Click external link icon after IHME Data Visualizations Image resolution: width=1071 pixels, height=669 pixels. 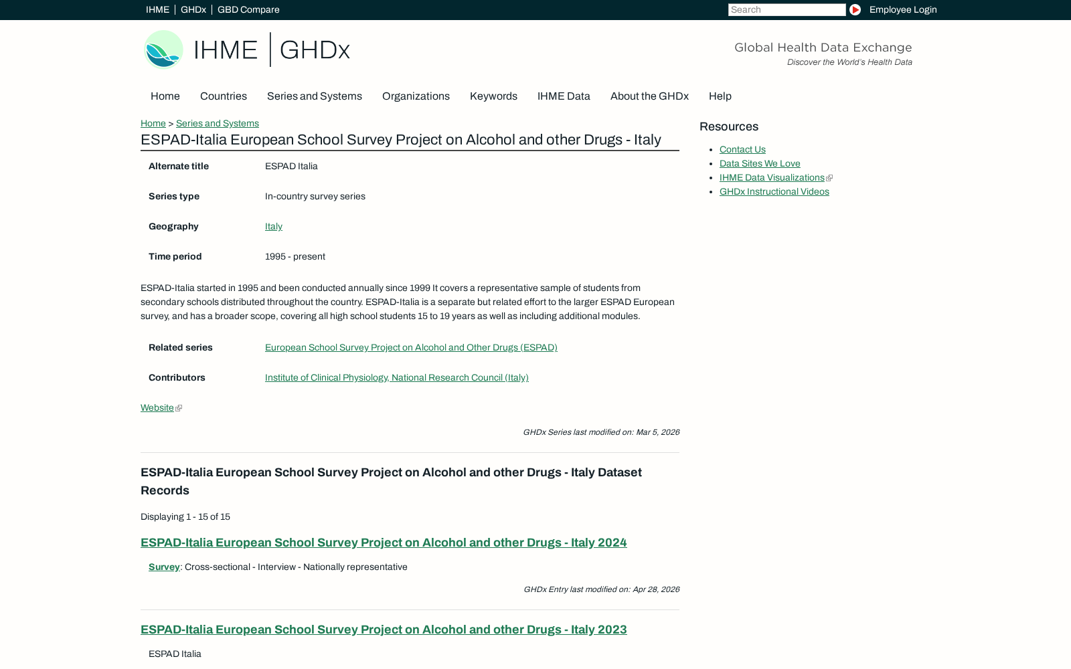click(x=829, y=178)
